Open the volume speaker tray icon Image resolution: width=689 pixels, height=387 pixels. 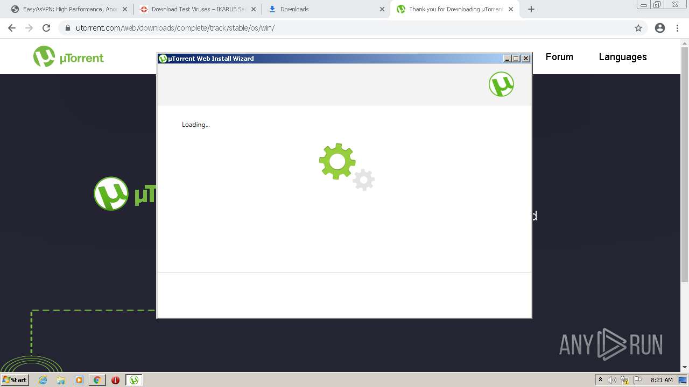click(612, 380)
